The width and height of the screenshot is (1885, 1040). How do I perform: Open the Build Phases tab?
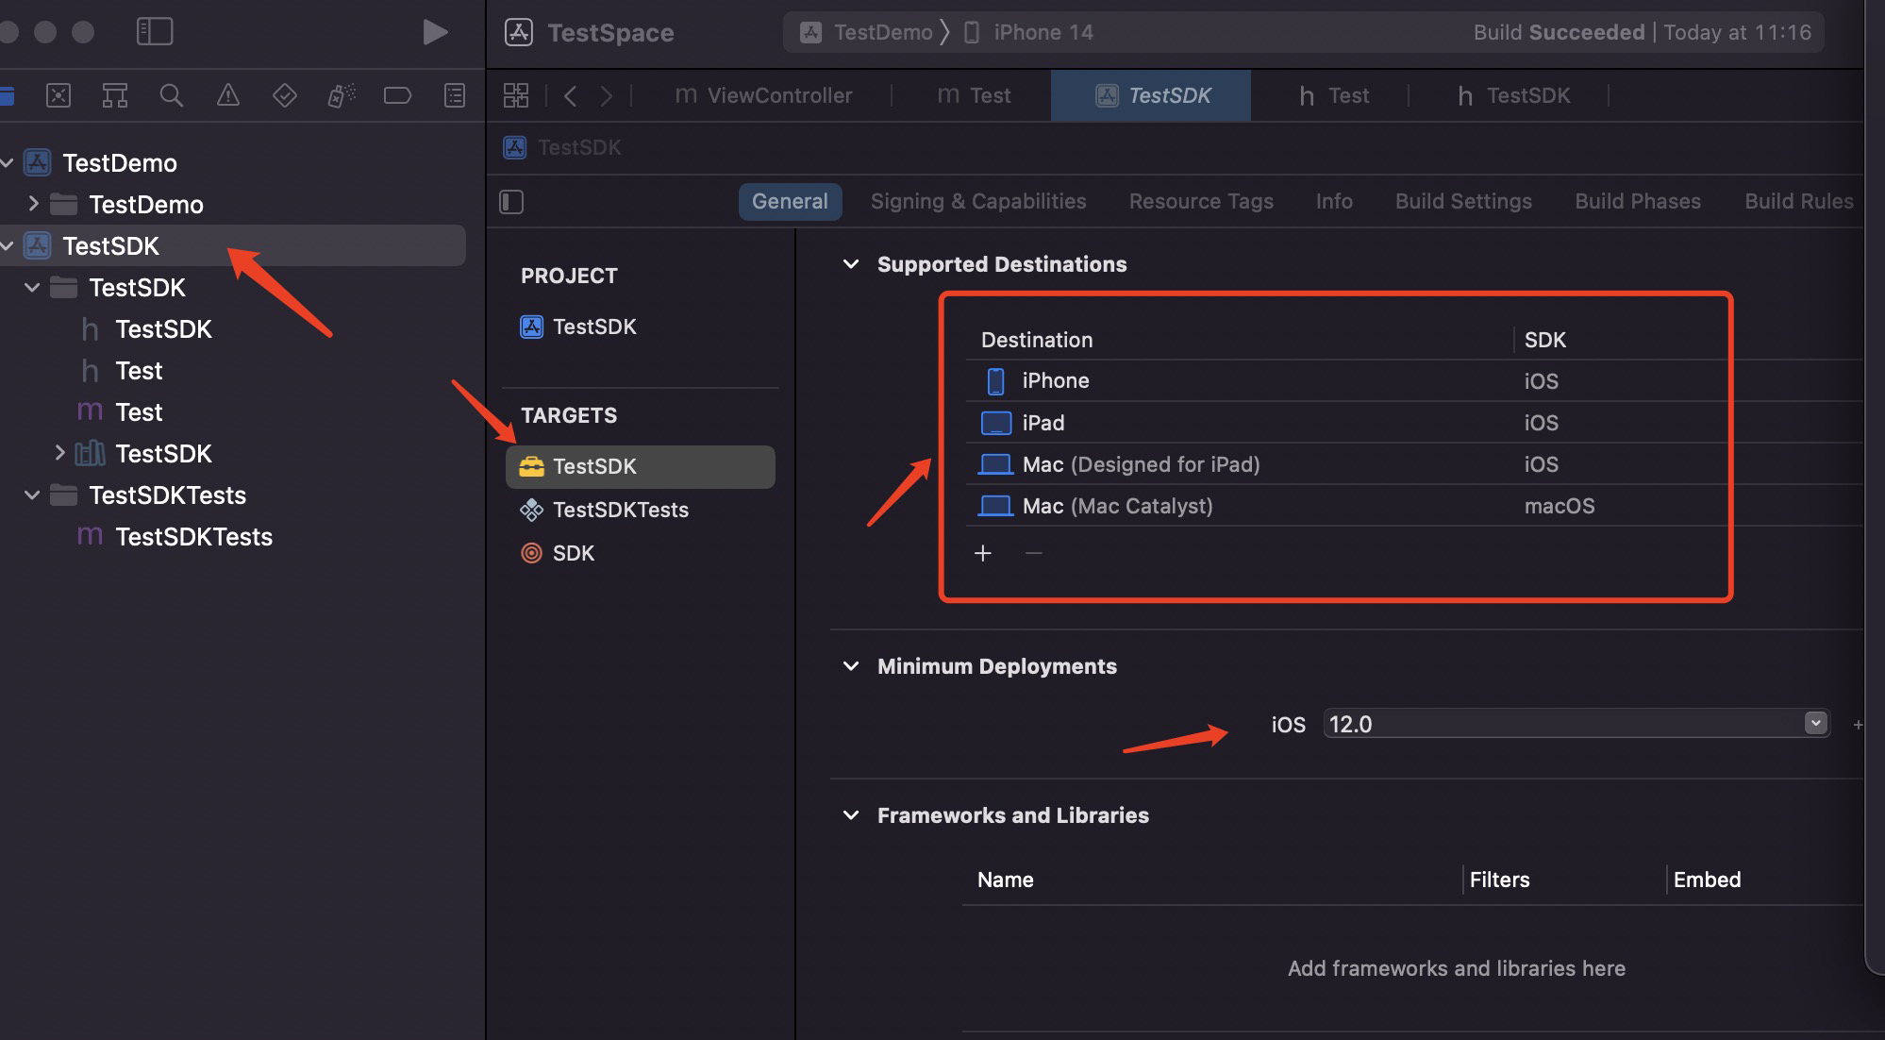1638,202
